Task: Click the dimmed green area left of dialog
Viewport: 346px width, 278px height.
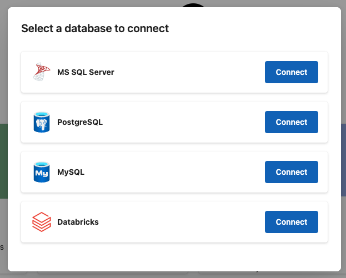Action: [x=3, y=161]
